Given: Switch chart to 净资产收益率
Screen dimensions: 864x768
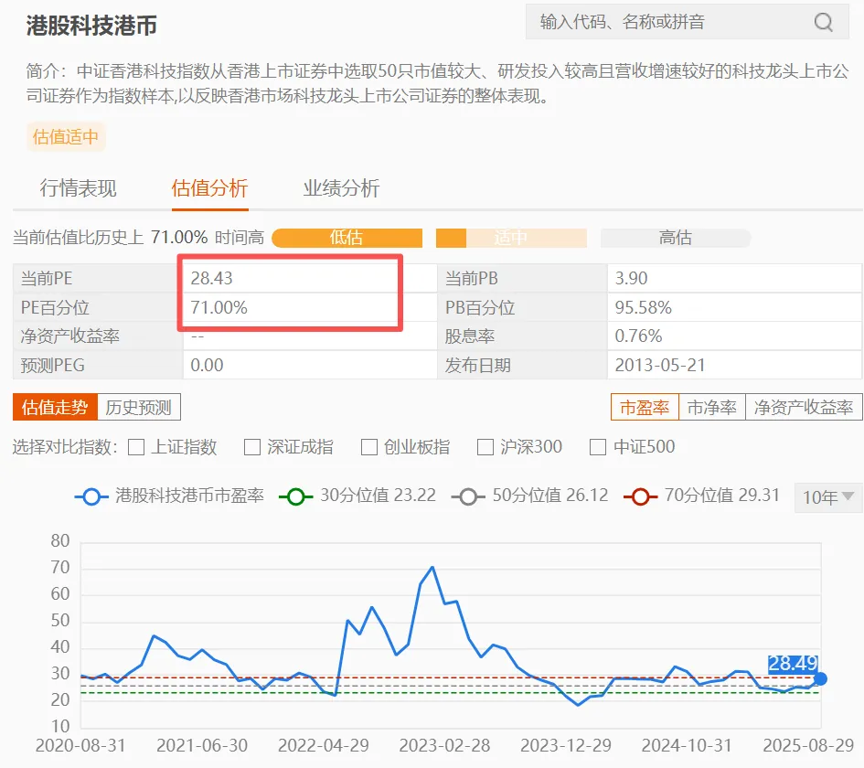Looking at the screenshot, I should 803,408.
